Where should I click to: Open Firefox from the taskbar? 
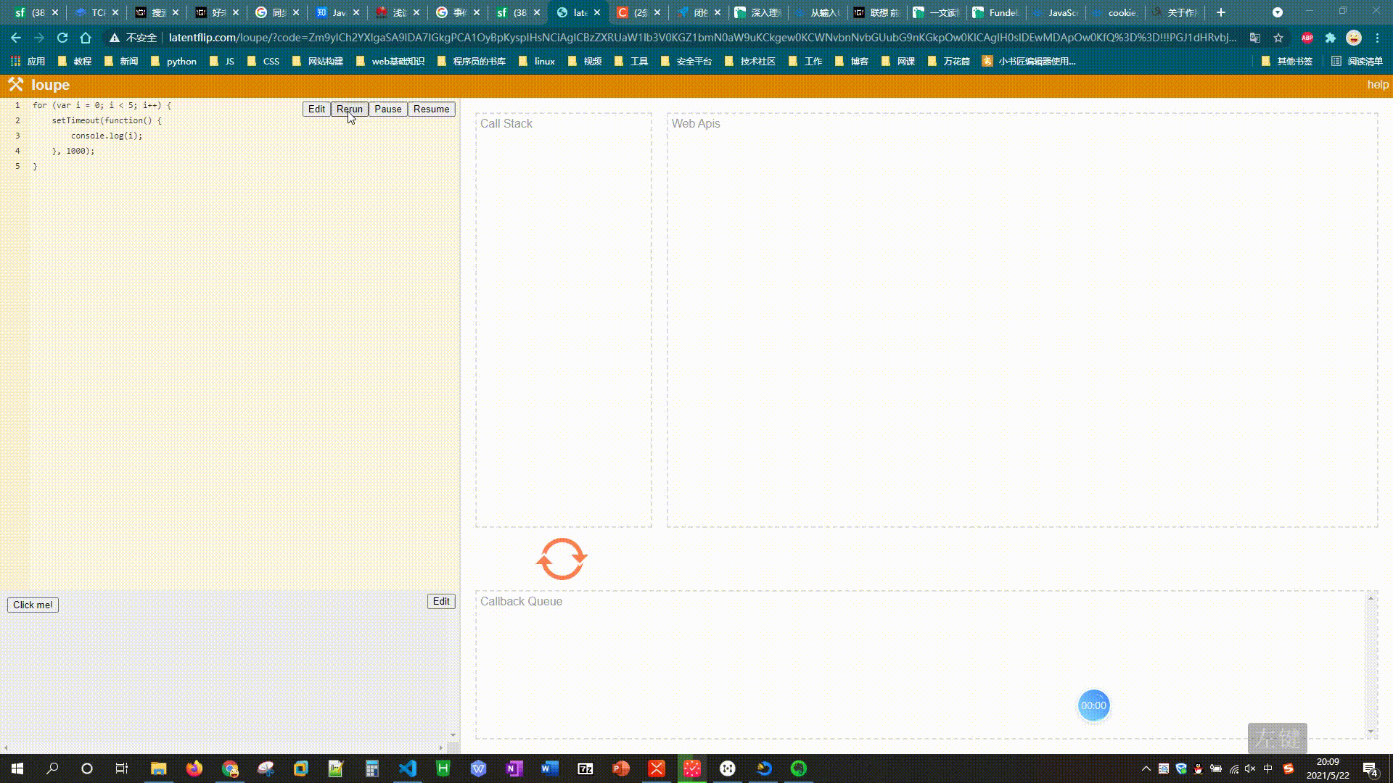coord(194,768)
